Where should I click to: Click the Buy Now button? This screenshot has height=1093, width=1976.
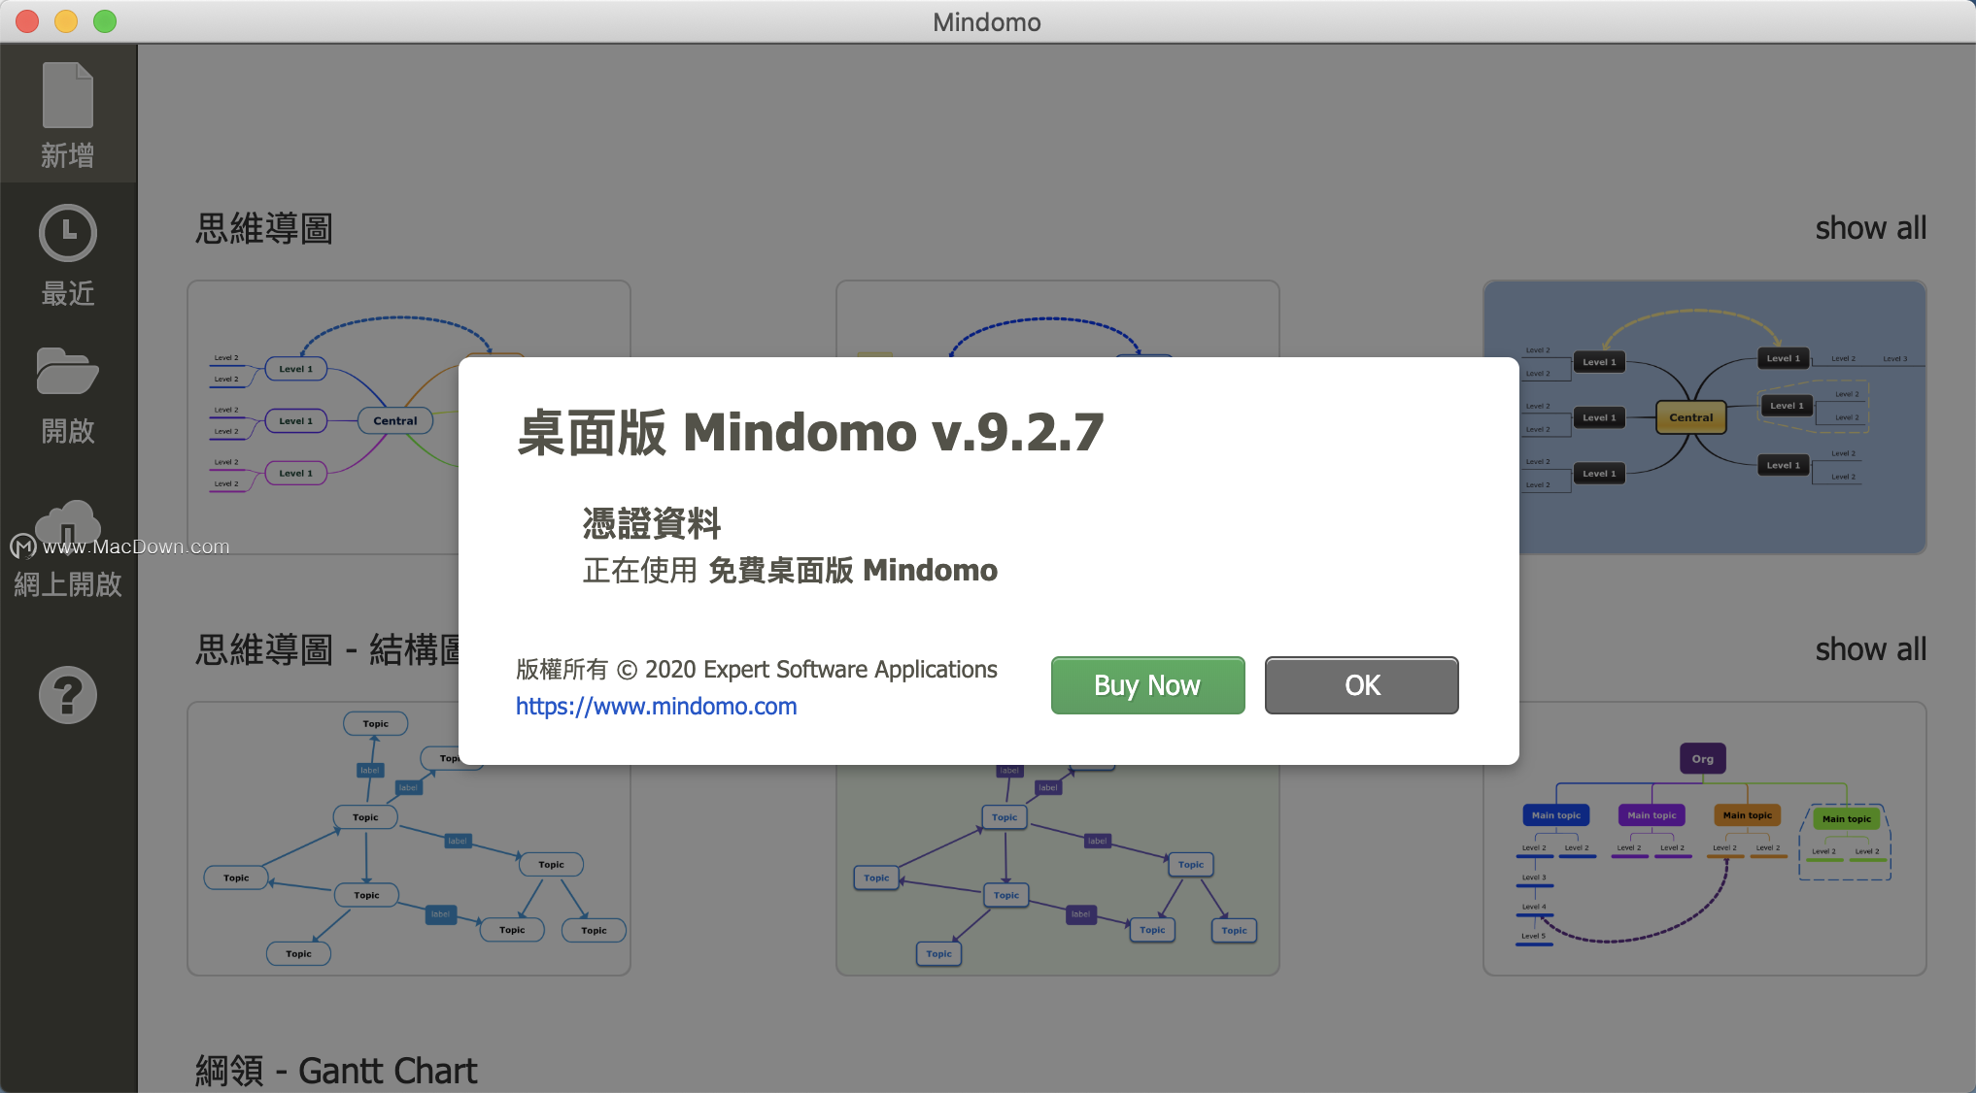pos(1147,685)
